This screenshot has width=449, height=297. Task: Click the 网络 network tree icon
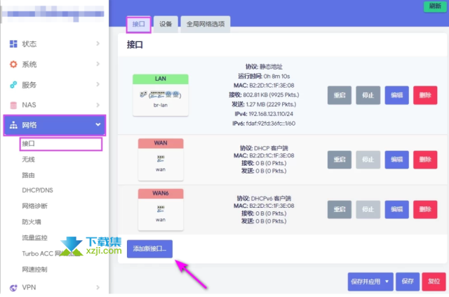(x=13, y=125)
